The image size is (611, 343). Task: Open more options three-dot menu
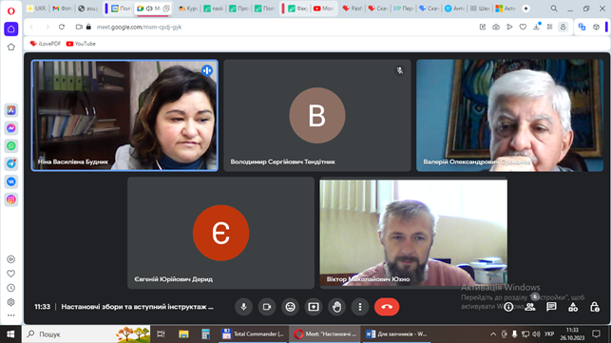(x=360, y=307)
